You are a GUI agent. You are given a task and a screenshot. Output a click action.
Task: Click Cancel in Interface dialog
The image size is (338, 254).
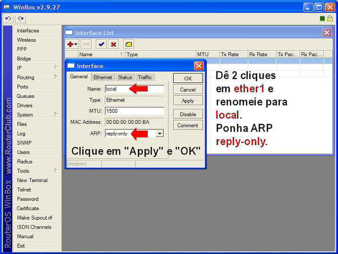(x=188, y=89)
